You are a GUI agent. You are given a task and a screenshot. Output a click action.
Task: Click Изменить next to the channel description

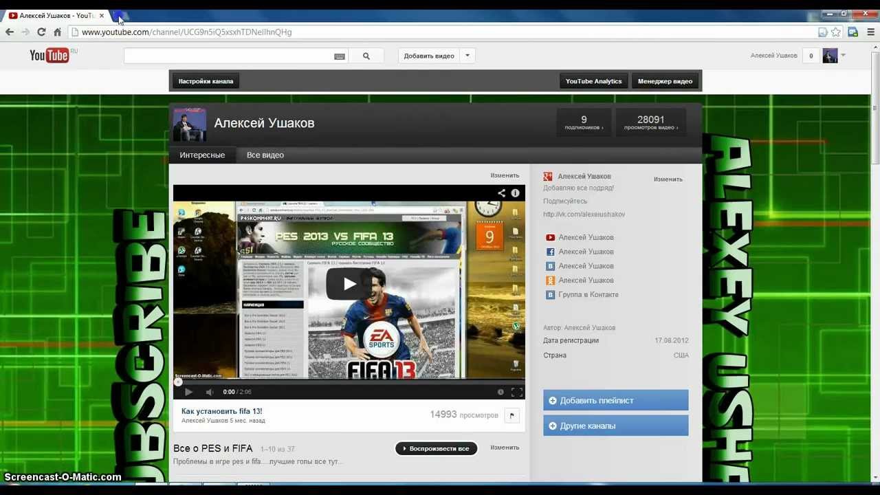668,179
